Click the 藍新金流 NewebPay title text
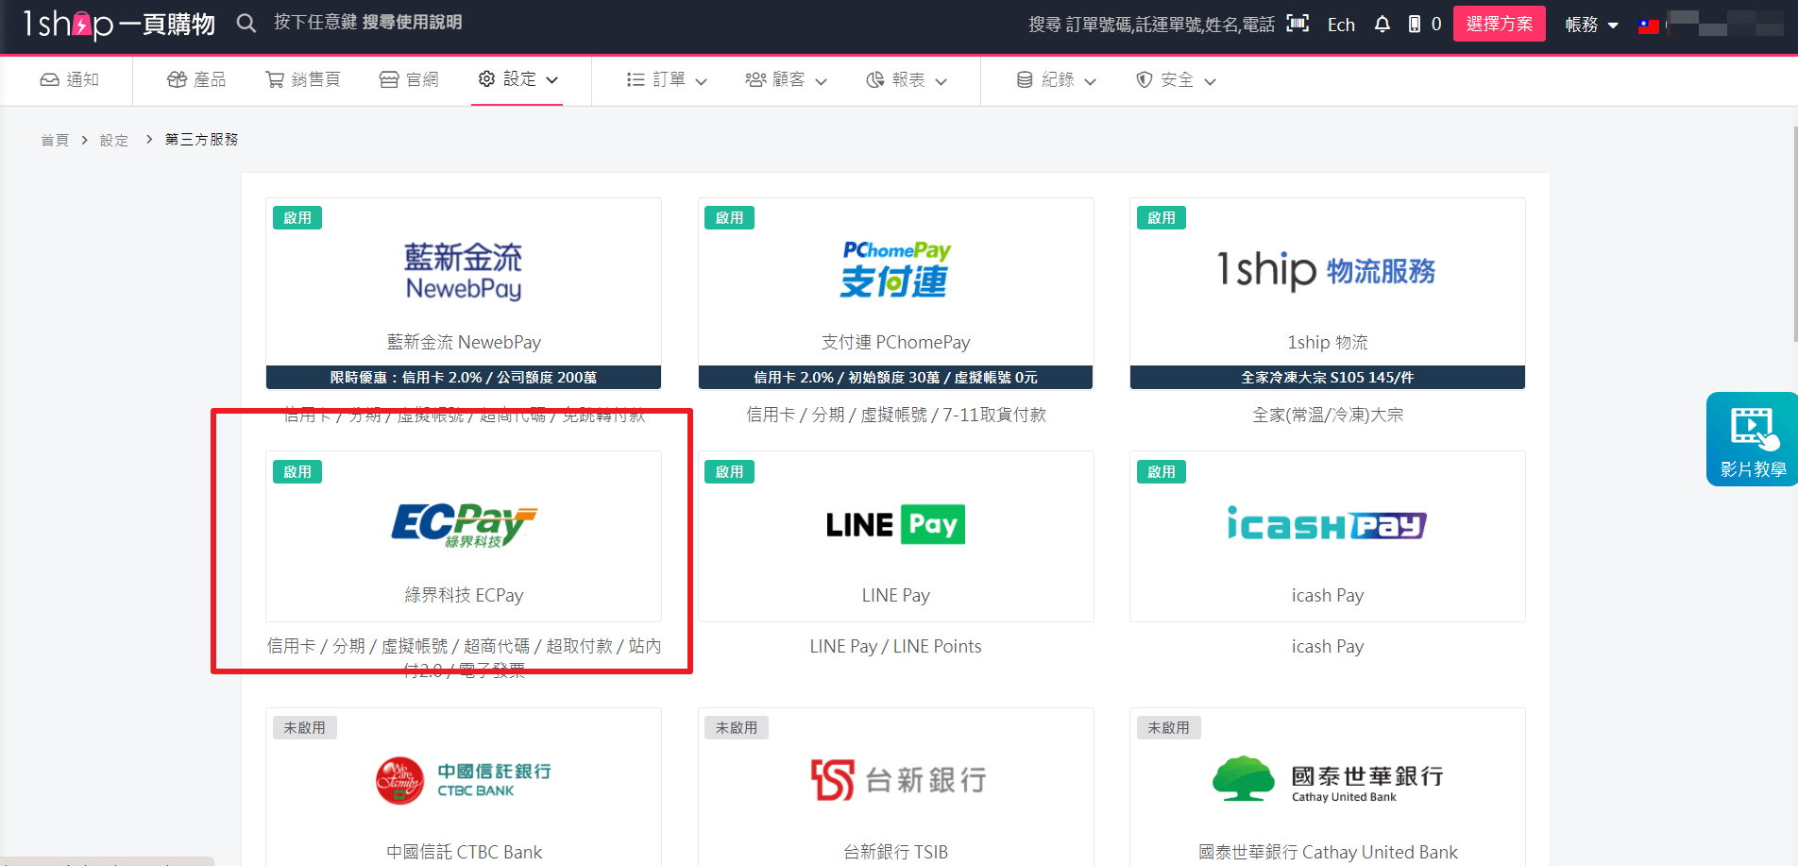1798x866 pixels. (464, 342)
